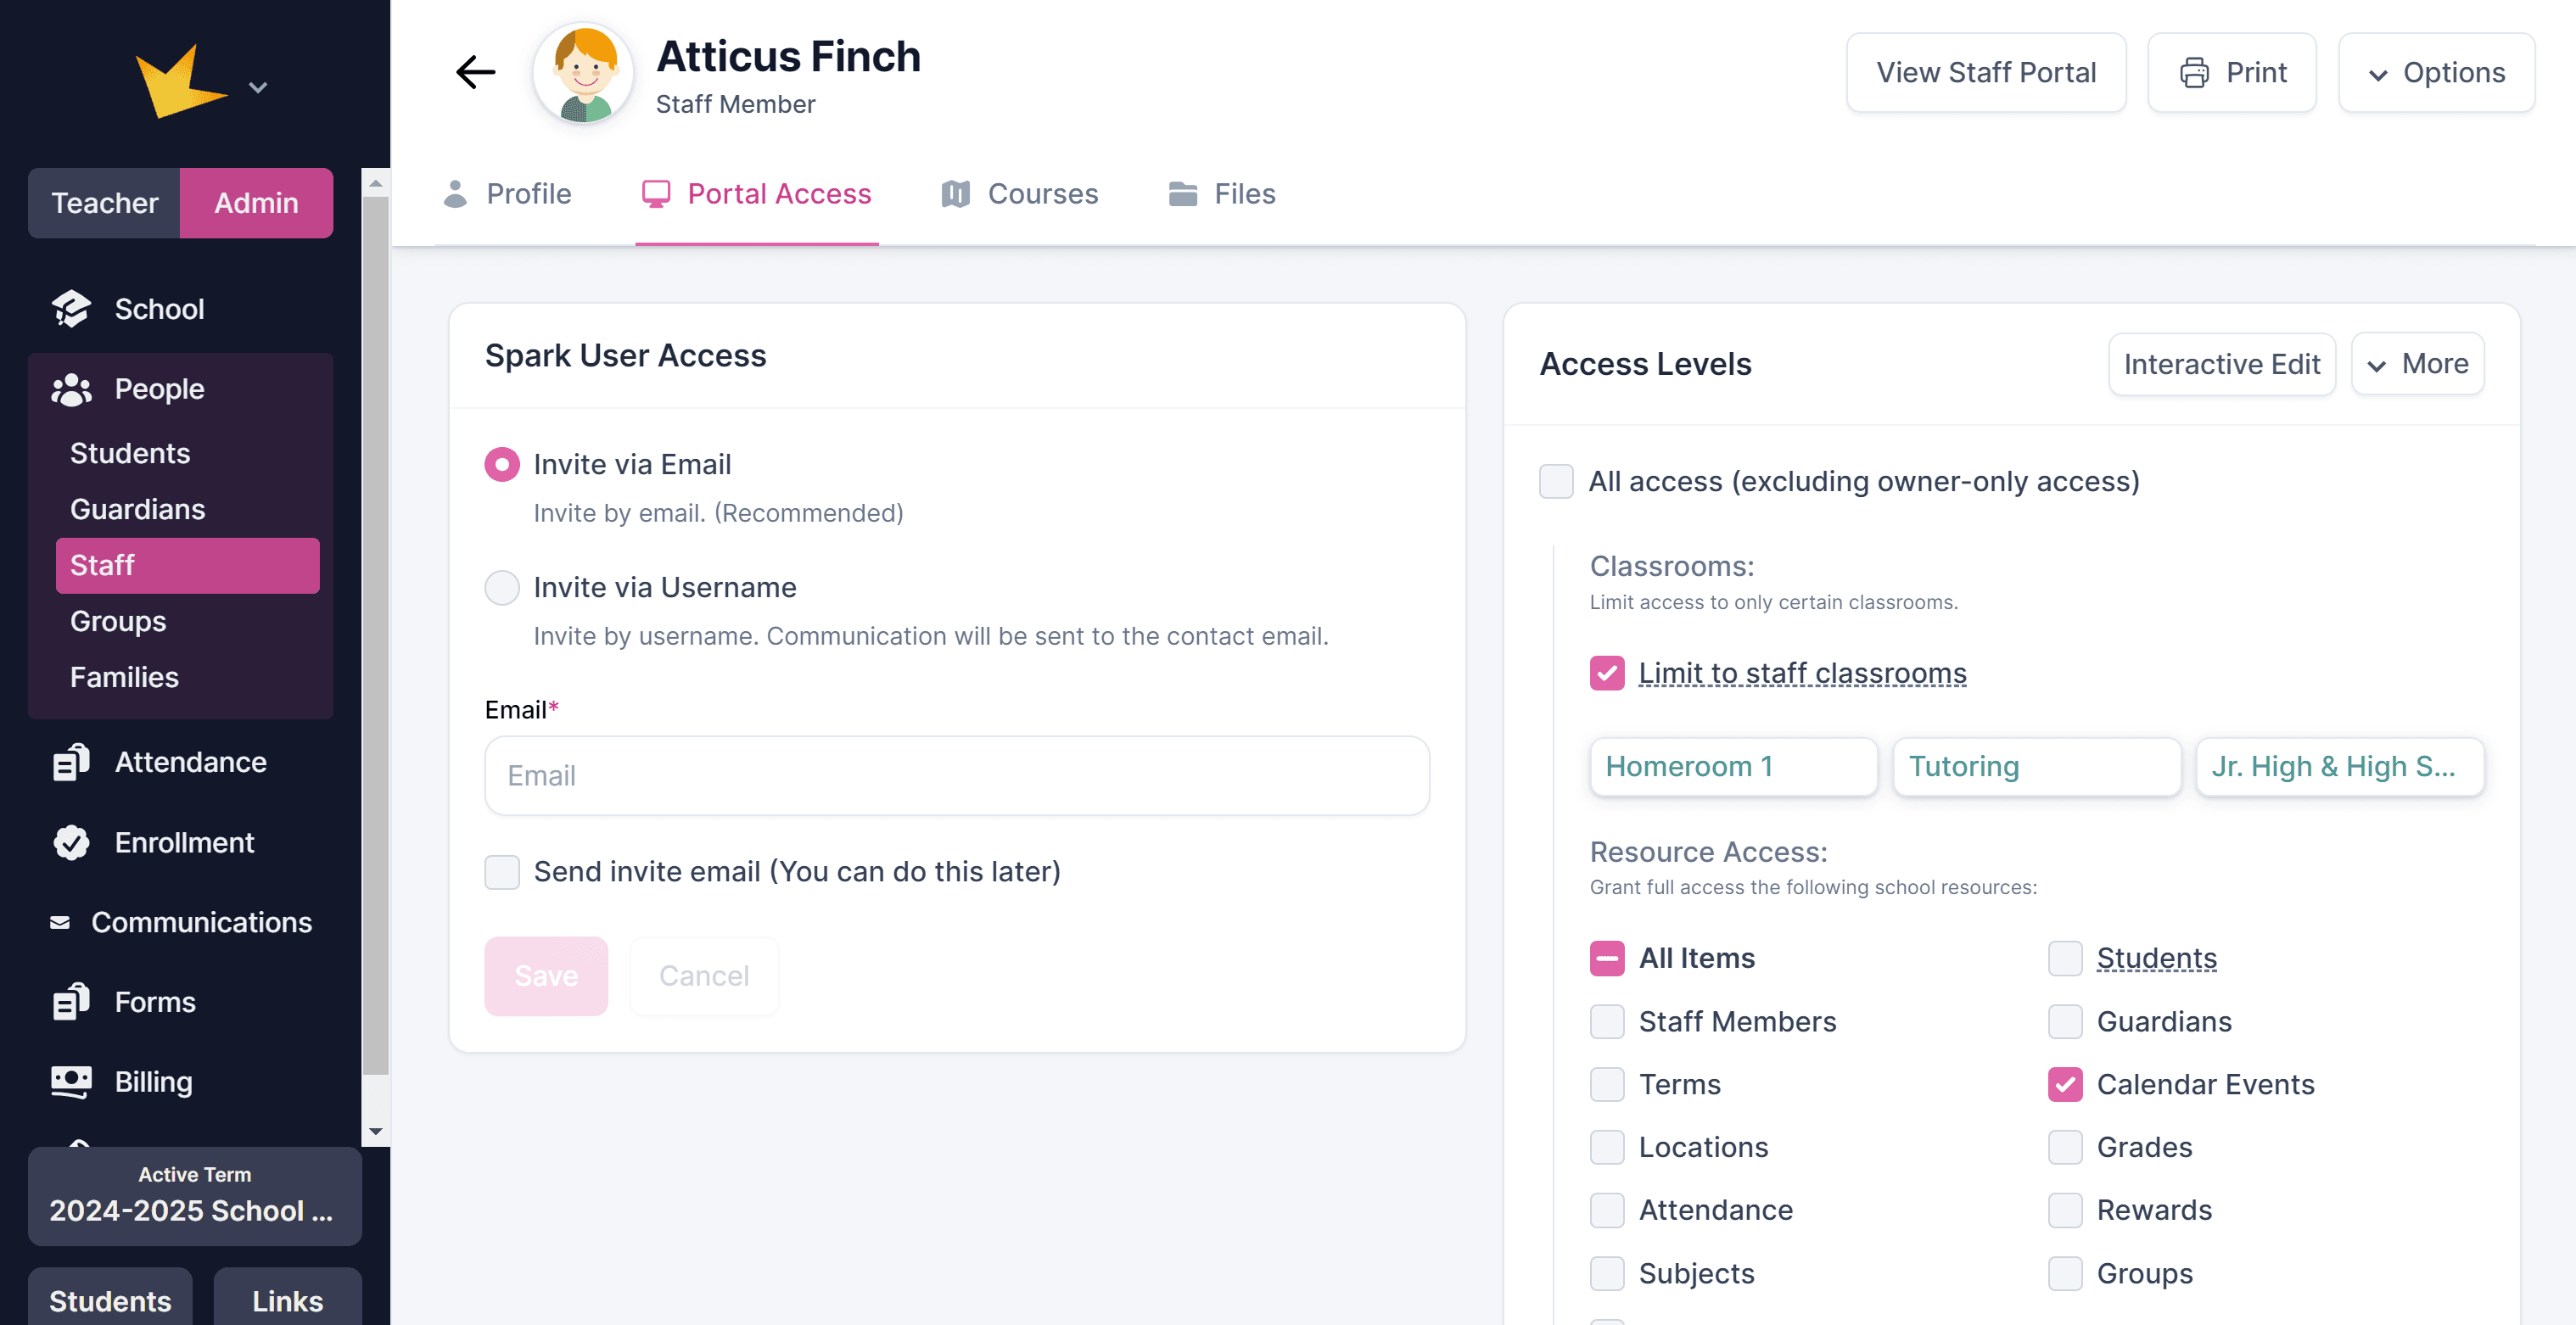Image resolution: width=2576 pixels, height=1325 pixels.
Task: Open the School graduation cap icon
Action: [71, 309]
